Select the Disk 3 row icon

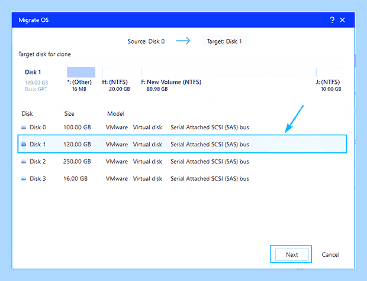[24, 178]
